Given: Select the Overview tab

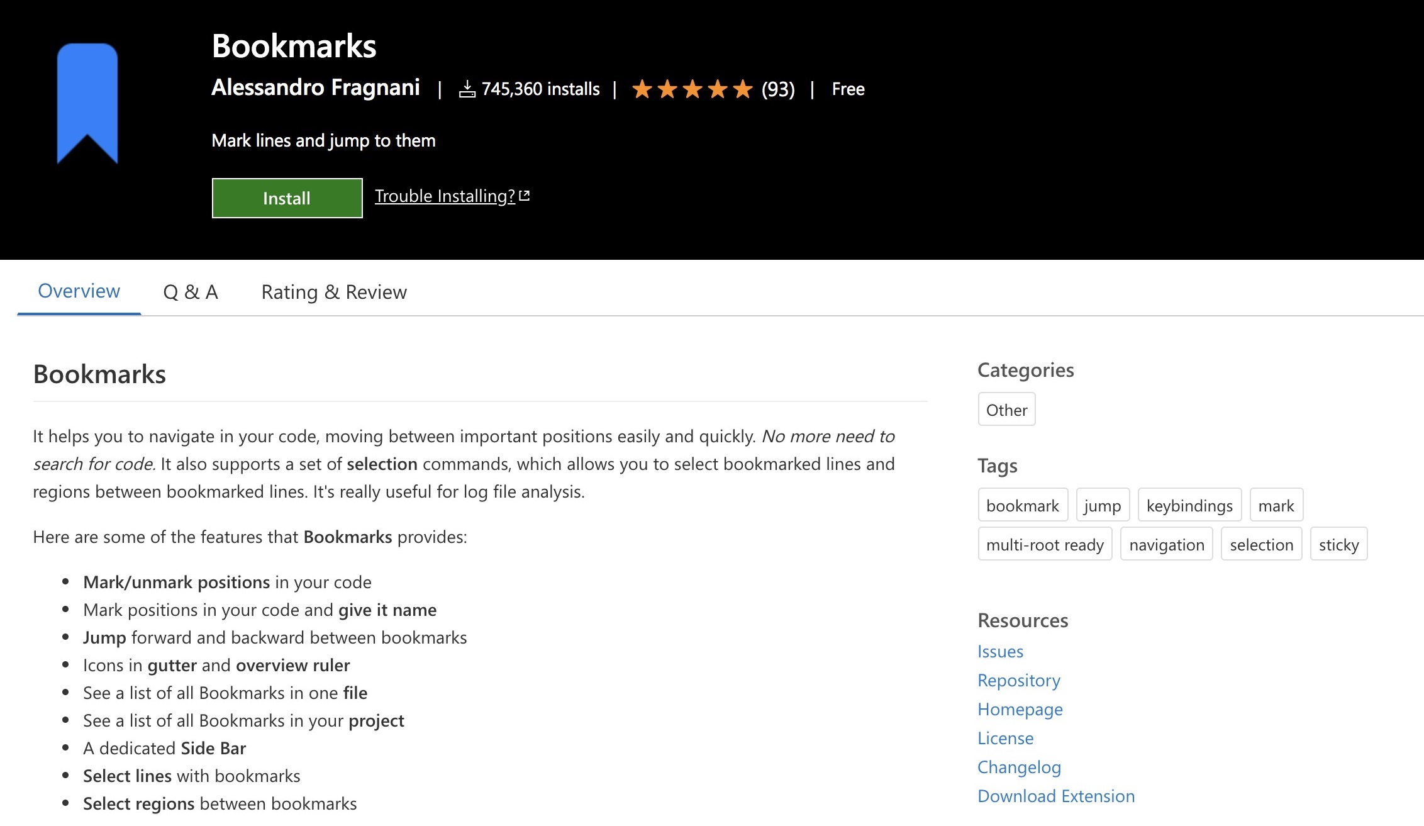Looking at the screenshot, I should pos(79,290).
